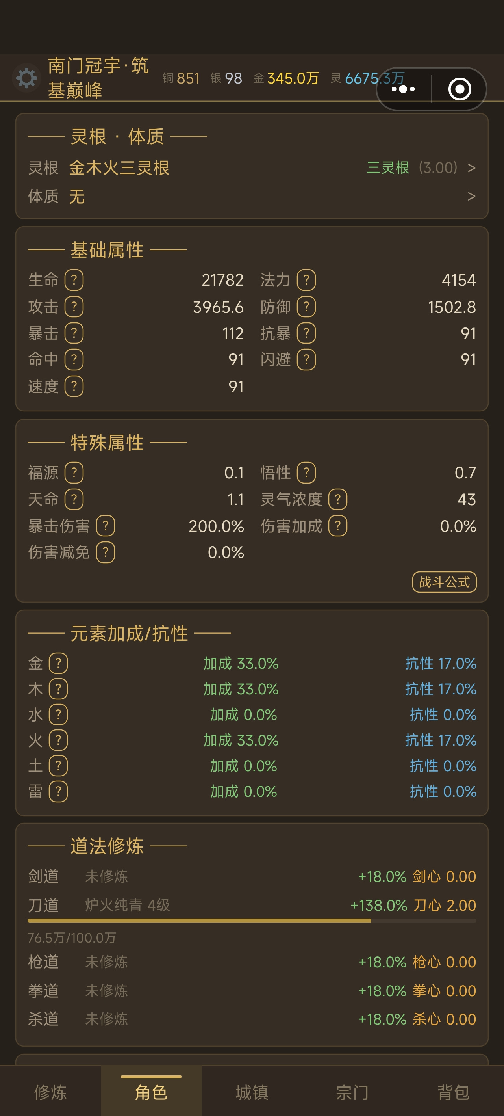The width and height of the screenshot is (504, 1116).
Task: Open help icon next to 福源
Action: click(74, 472)
